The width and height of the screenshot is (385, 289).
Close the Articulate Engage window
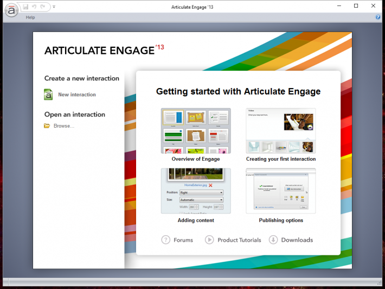373,6
